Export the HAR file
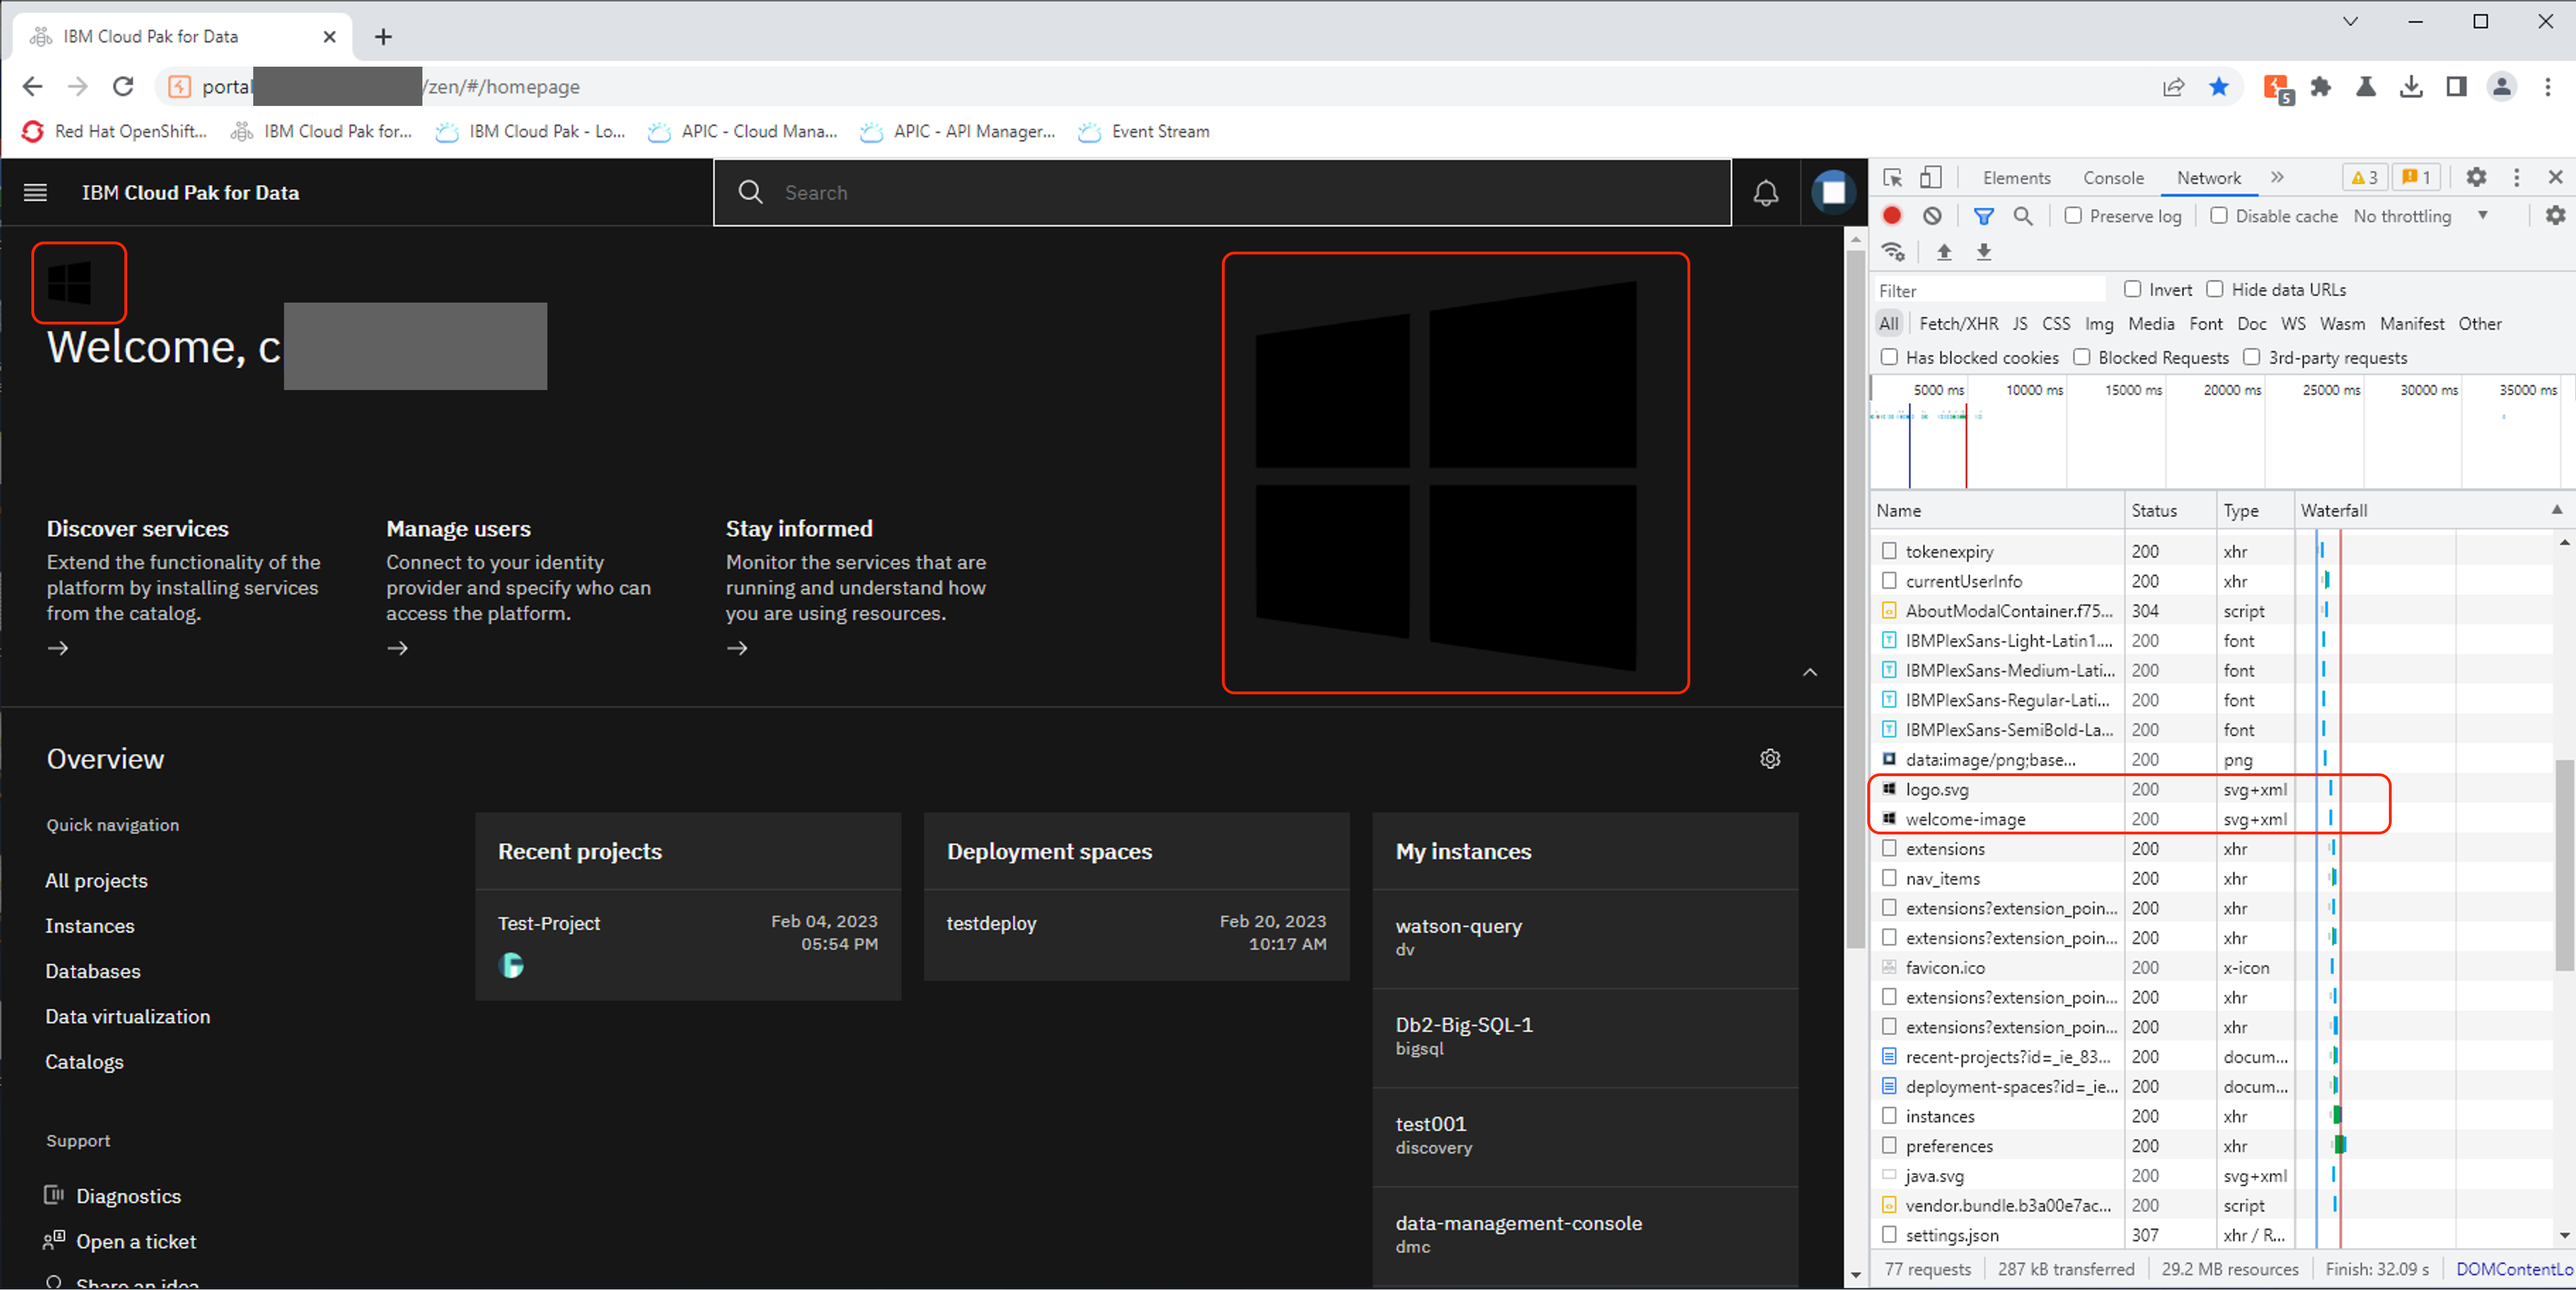Viewport: 2576px width, 1290px height. (x=1984, y=251)
